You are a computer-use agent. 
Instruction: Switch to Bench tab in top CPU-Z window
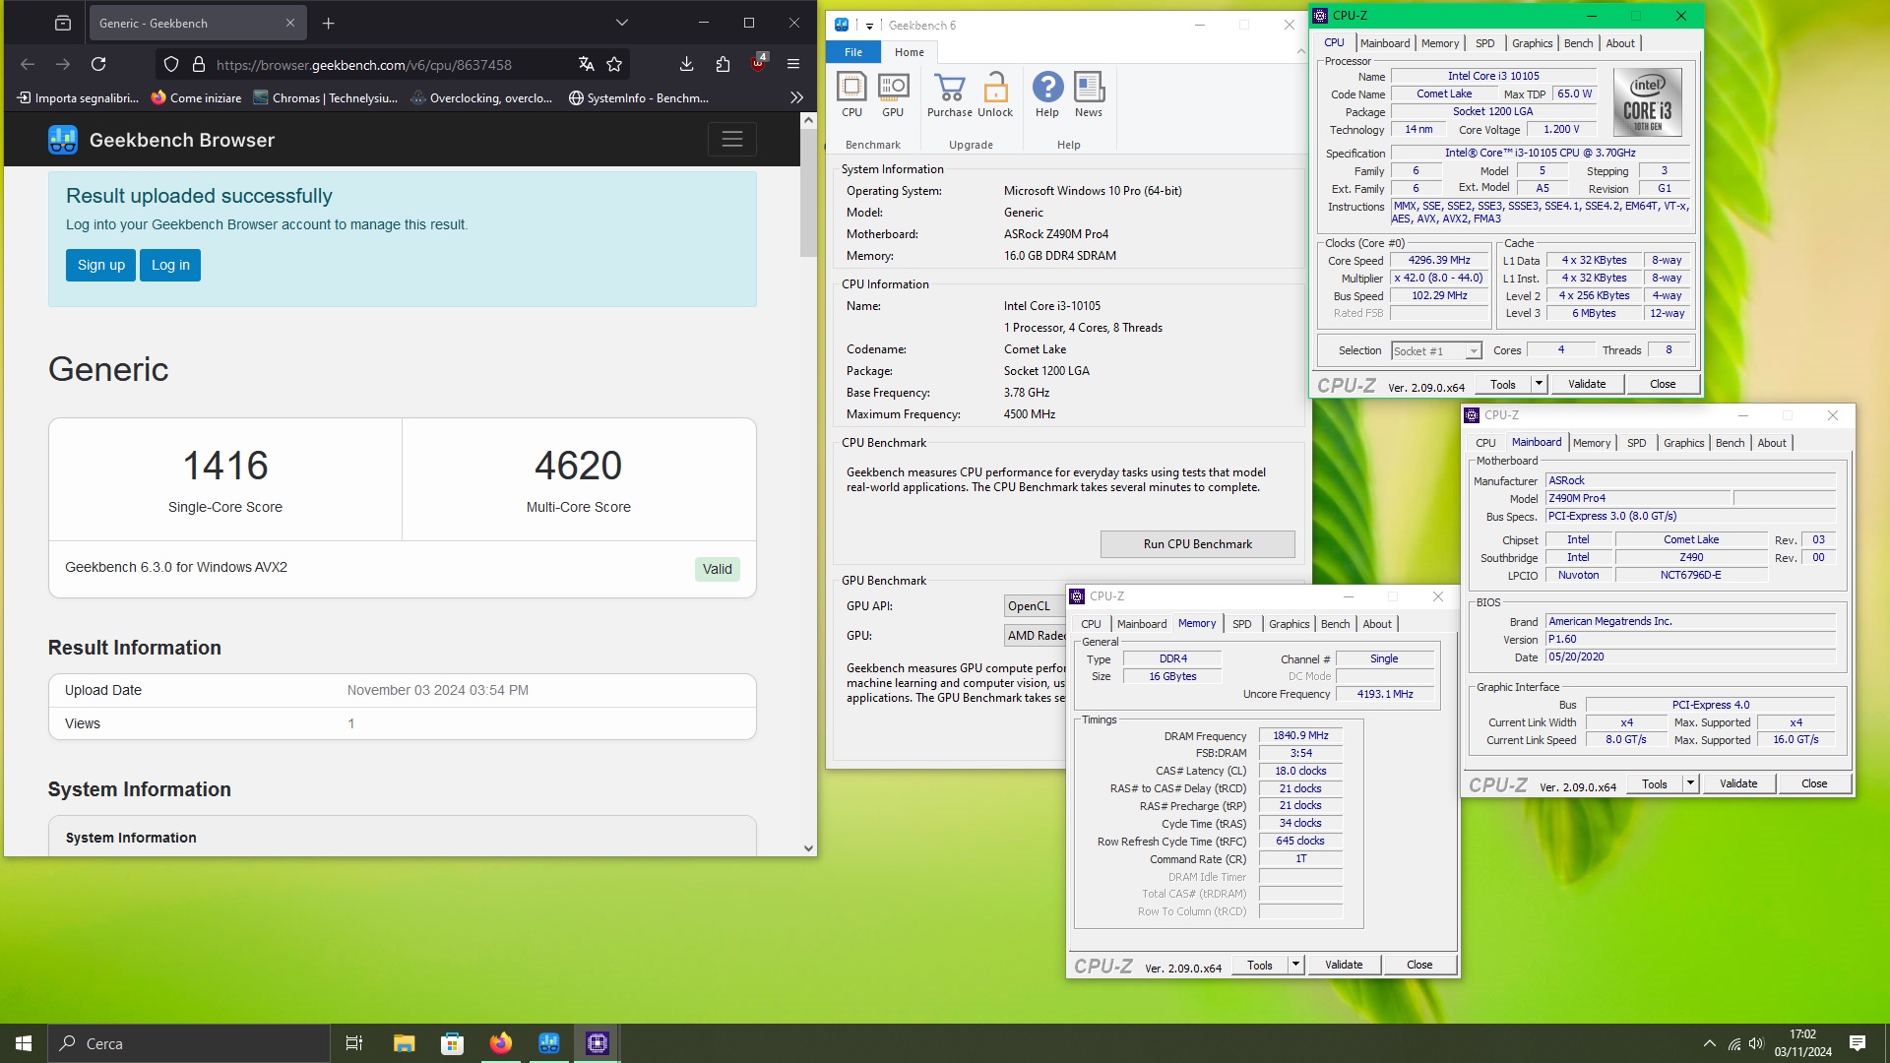click(1578, 43)
